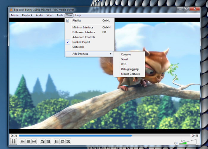Skip to next media track
Screen dimensions: 208x149
click(x=34, y=142)
